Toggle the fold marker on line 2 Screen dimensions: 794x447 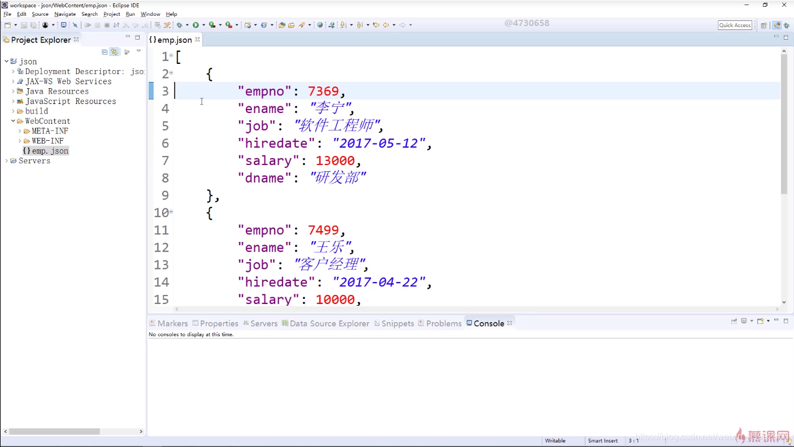click(171, 73)
